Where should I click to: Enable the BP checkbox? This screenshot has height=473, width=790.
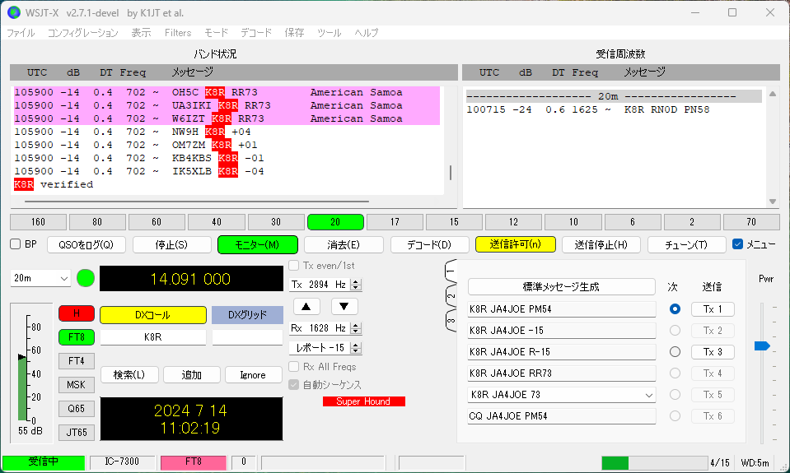16,244
